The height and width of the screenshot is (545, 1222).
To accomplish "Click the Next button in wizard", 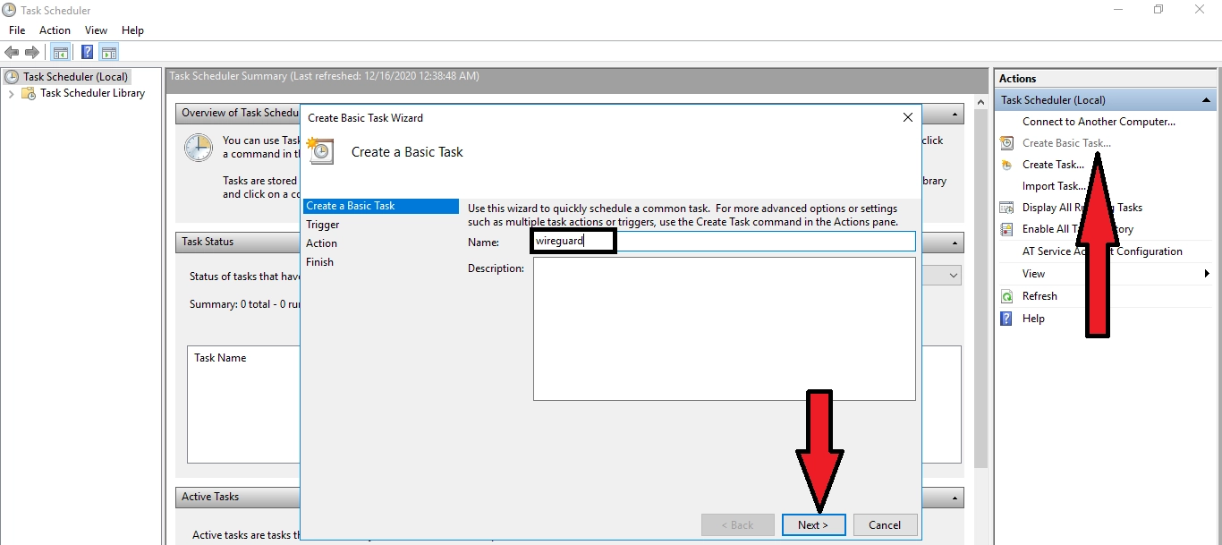I will (813, 525).
